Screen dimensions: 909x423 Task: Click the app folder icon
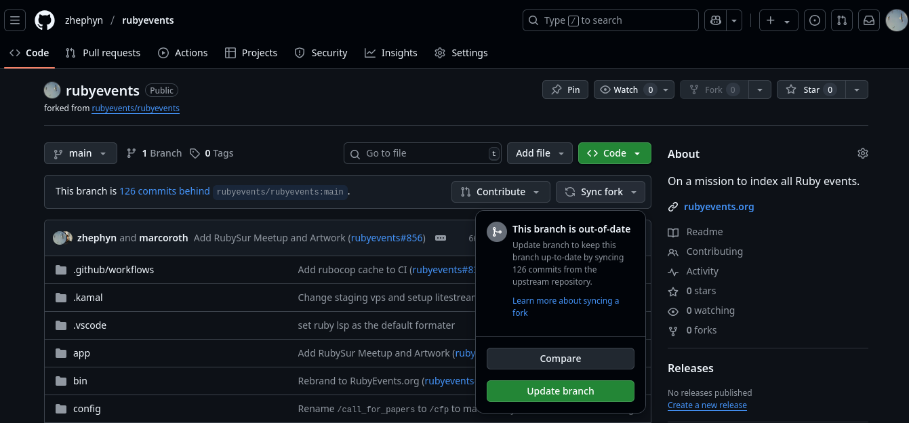coord(61,353)
